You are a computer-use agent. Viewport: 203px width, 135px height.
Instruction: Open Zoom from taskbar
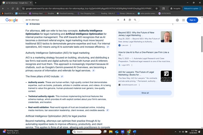pyautogui.click(x=123, y=132)
